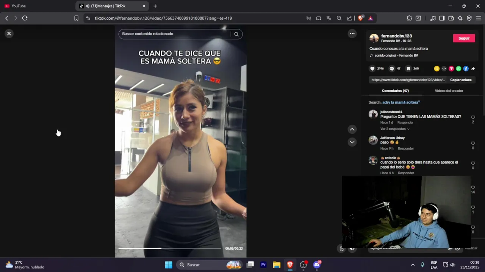The image size is (485, 272).
Task: Open the username "juliocastrom14"
Action: [x=391, y=112]
